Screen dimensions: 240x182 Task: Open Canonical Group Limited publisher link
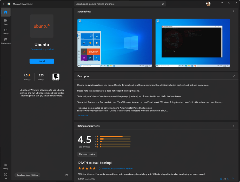(42, 49)
